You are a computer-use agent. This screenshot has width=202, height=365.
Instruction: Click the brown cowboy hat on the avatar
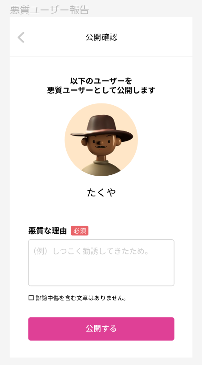click(101, 127)
